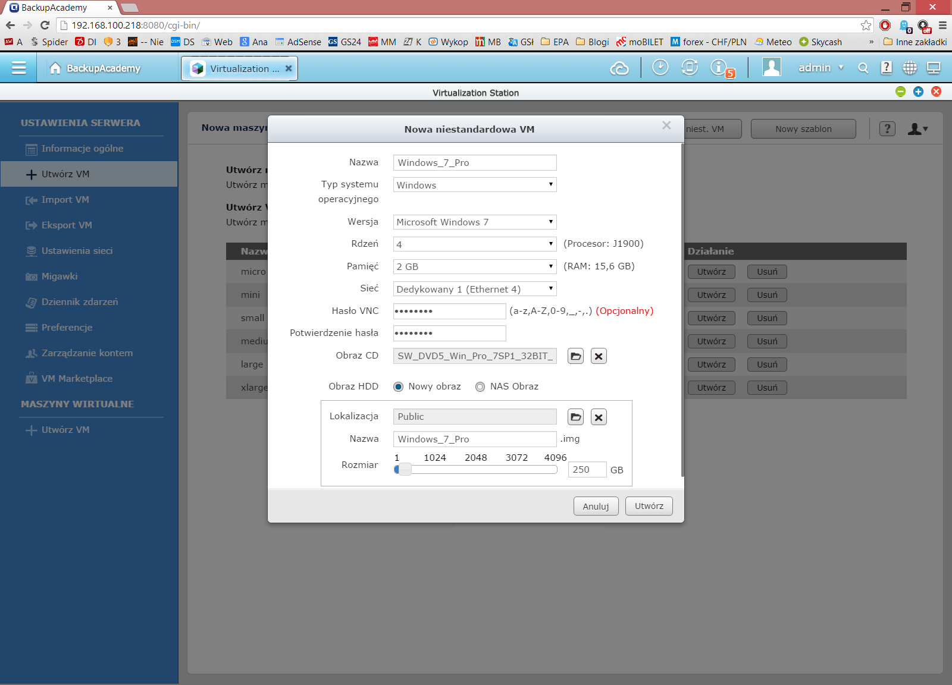Screen dimensions: 952x685
Task: Open the Wersja dropdown
Action: [x=475, y=222]
